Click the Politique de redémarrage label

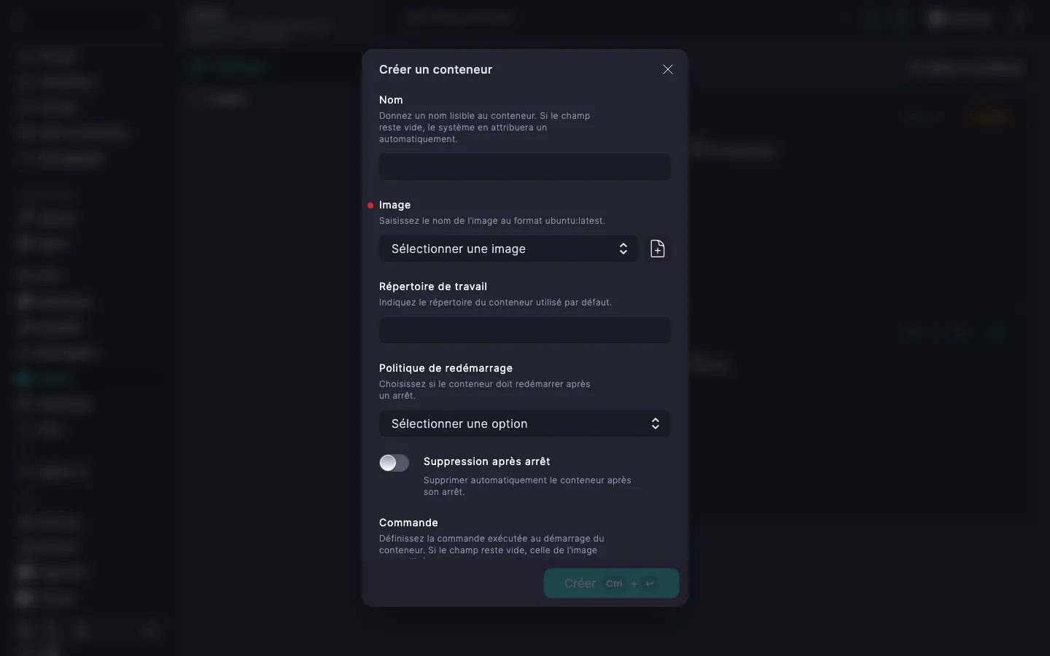click(x=446, y=368)
